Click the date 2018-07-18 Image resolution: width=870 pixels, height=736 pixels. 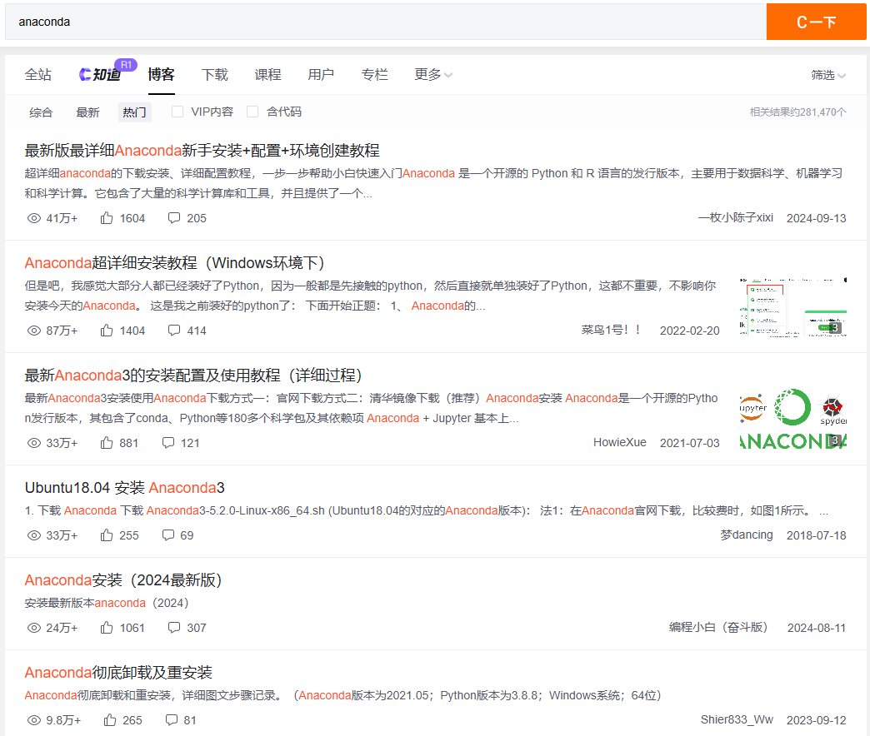click(816, 536)
